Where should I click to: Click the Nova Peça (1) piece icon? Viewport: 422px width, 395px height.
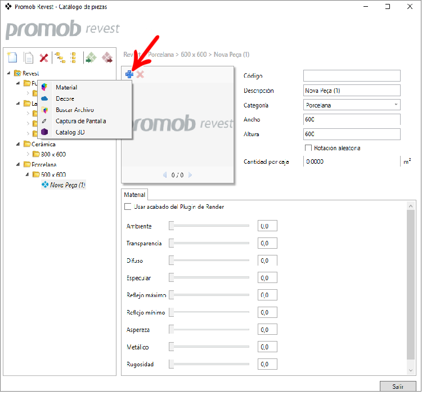click(x=45, y=185)
